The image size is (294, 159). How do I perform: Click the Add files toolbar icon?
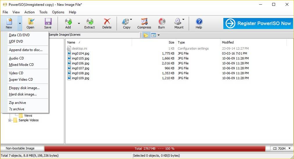[x=68, y=21]
